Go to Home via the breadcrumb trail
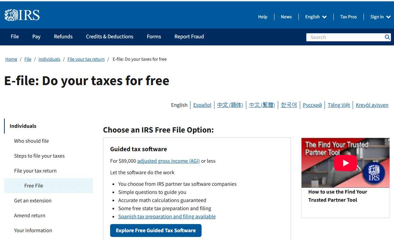The image size is (394, 240). (11, 59)
